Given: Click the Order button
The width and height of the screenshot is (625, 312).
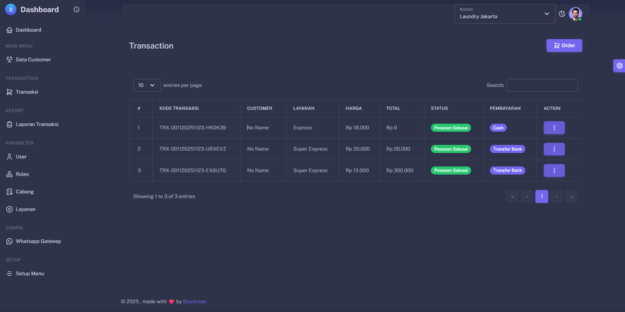Looking at the screenshot, I should pos(564,45).
